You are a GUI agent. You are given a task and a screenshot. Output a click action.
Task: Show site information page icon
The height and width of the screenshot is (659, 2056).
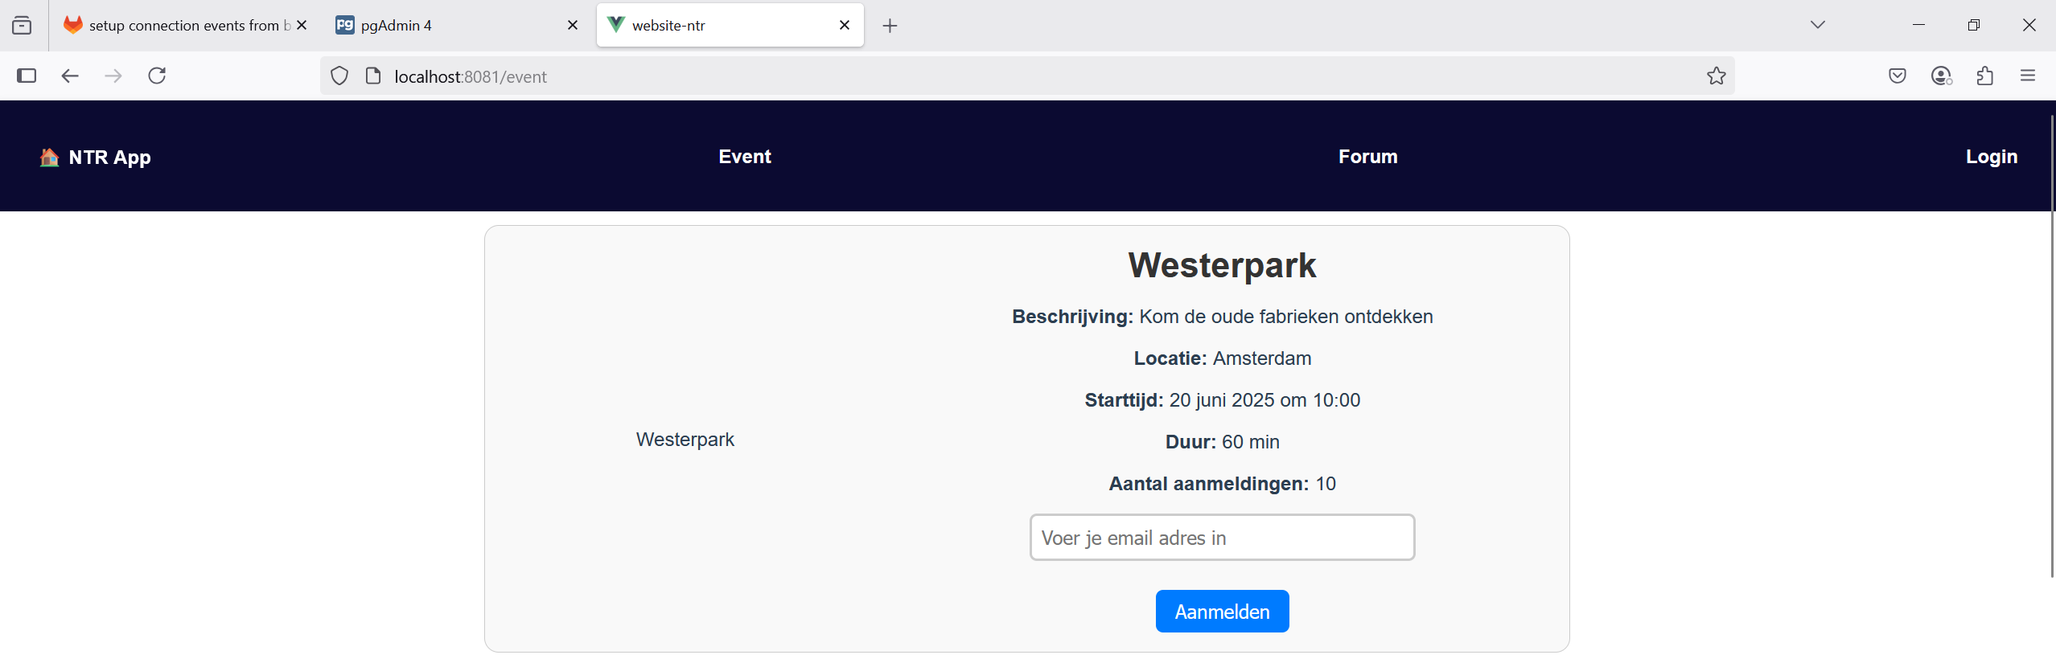(x=373, y=76)
